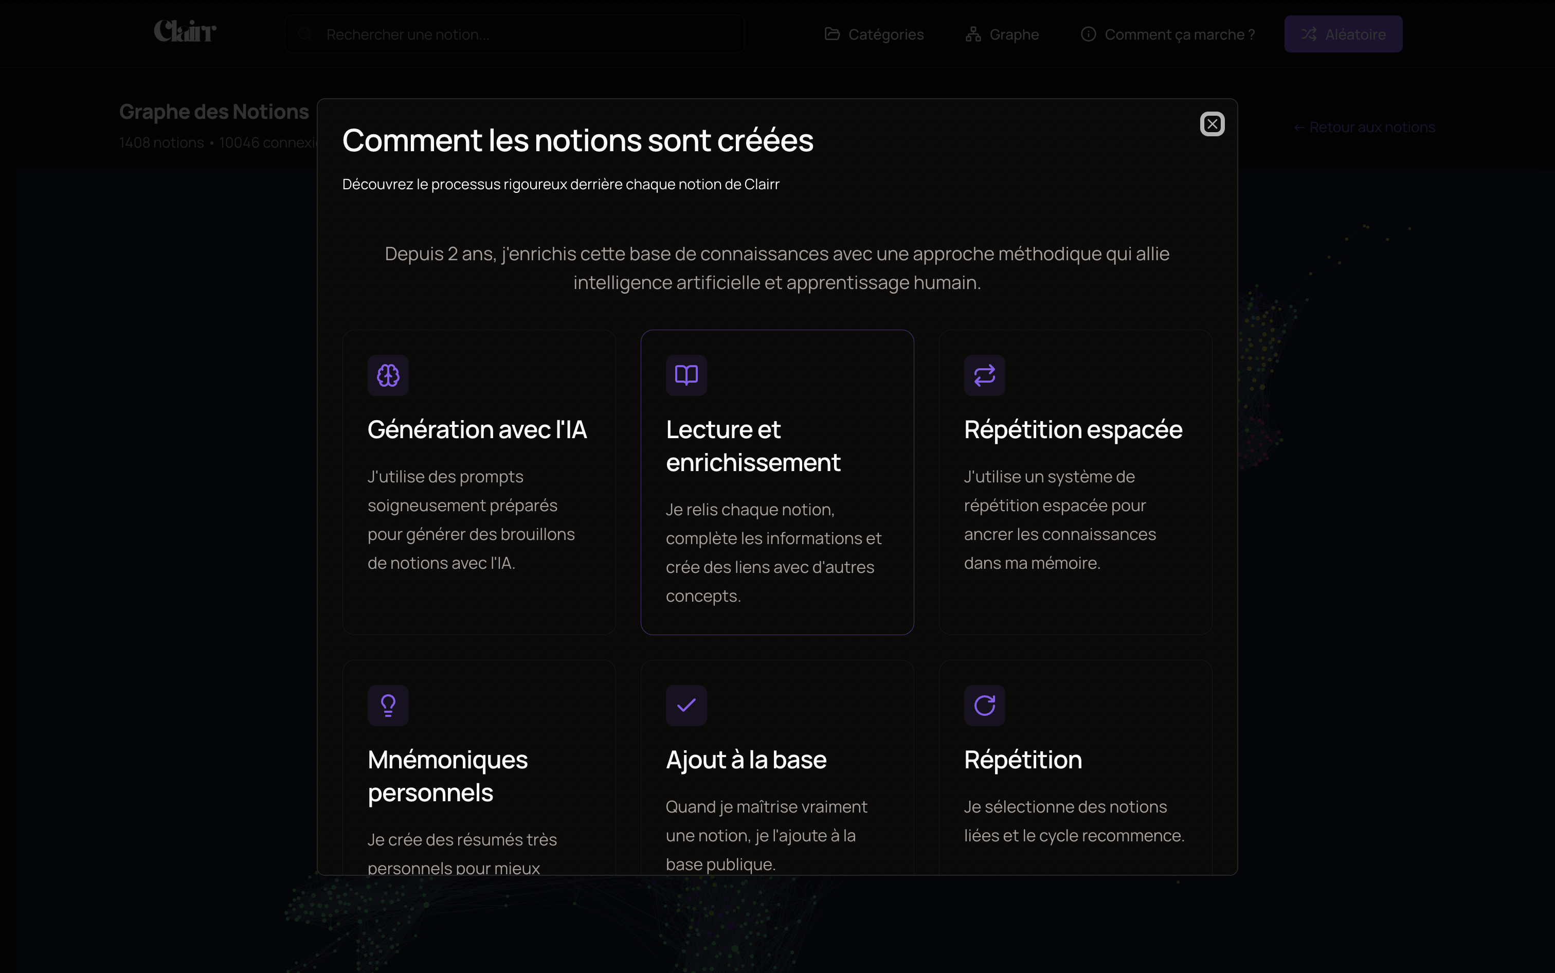Close the Comment les notions sont créées dialog
The width and height of the screenshot is (1555, 973).
point(1212,123)
